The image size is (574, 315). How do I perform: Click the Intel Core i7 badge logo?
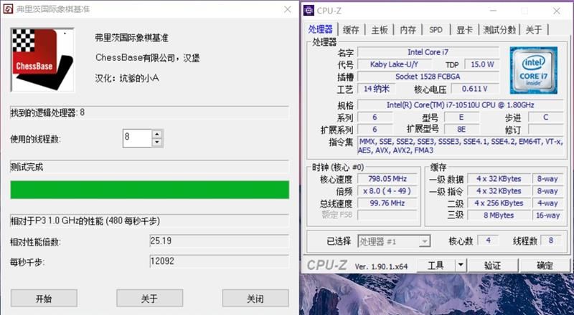coord(533,70)
